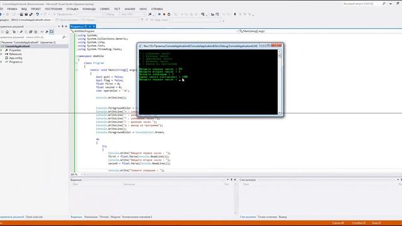Viewport: 402px width, 226px height.
Task: Open the ПРАВКА menu
Action: [x=12, y=9]
